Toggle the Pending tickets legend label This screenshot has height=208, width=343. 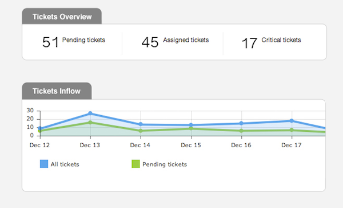point(165,164)
